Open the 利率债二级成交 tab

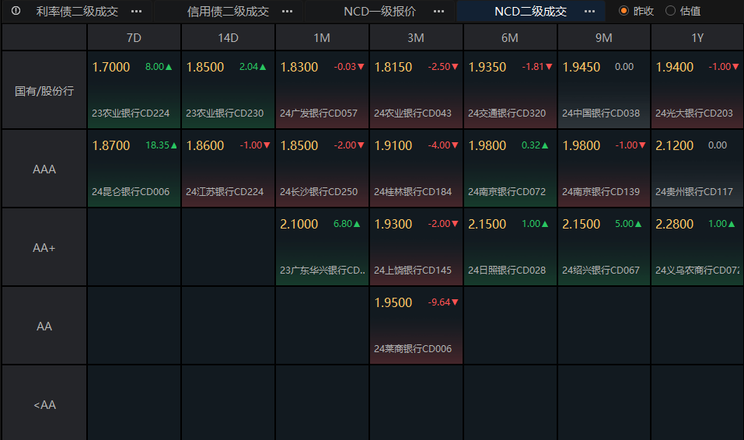[x=77, y=12]
